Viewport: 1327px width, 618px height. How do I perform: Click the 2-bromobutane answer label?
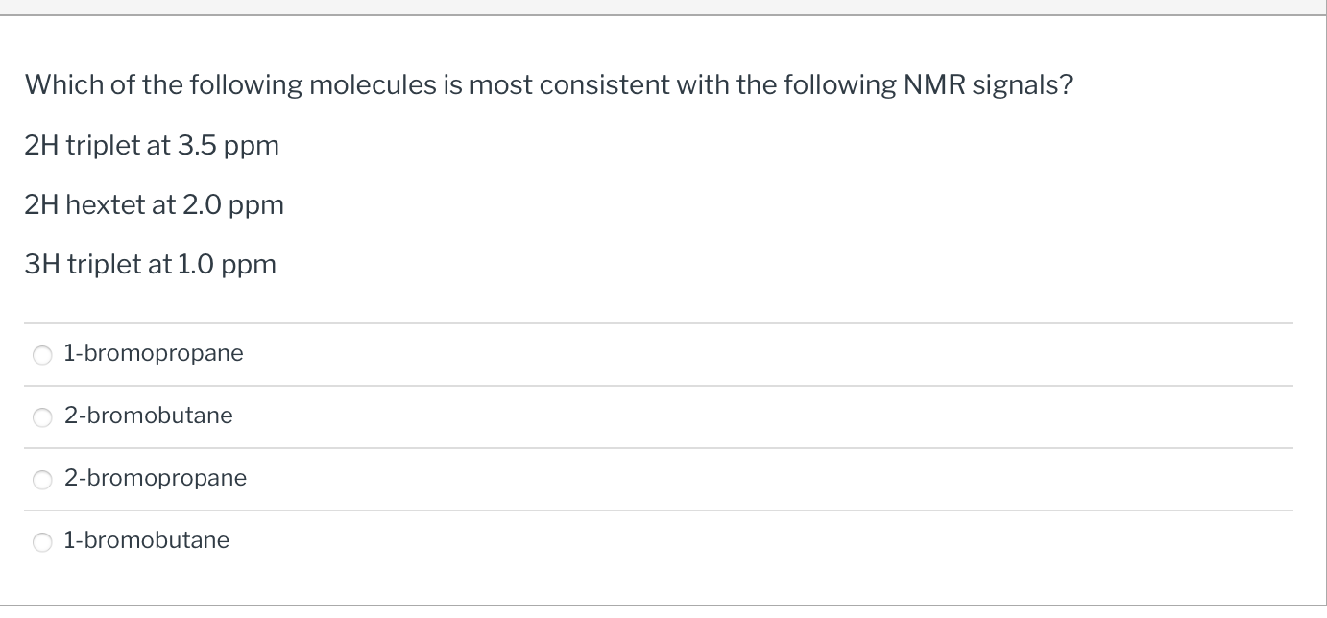click(x=148, y=416)
